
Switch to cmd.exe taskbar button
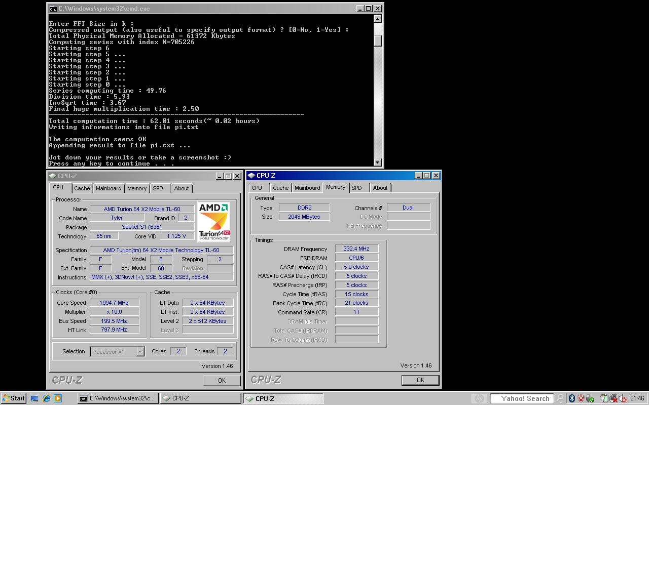(x=118, y=398)
